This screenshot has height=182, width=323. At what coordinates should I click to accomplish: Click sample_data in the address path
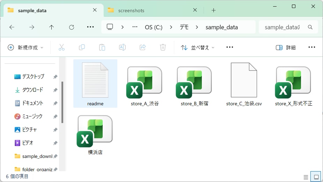coord(222,27)
